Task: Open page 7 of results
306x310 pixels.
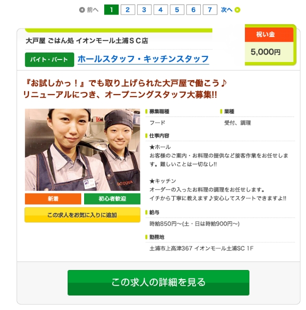Action: [x=210, y=9]
